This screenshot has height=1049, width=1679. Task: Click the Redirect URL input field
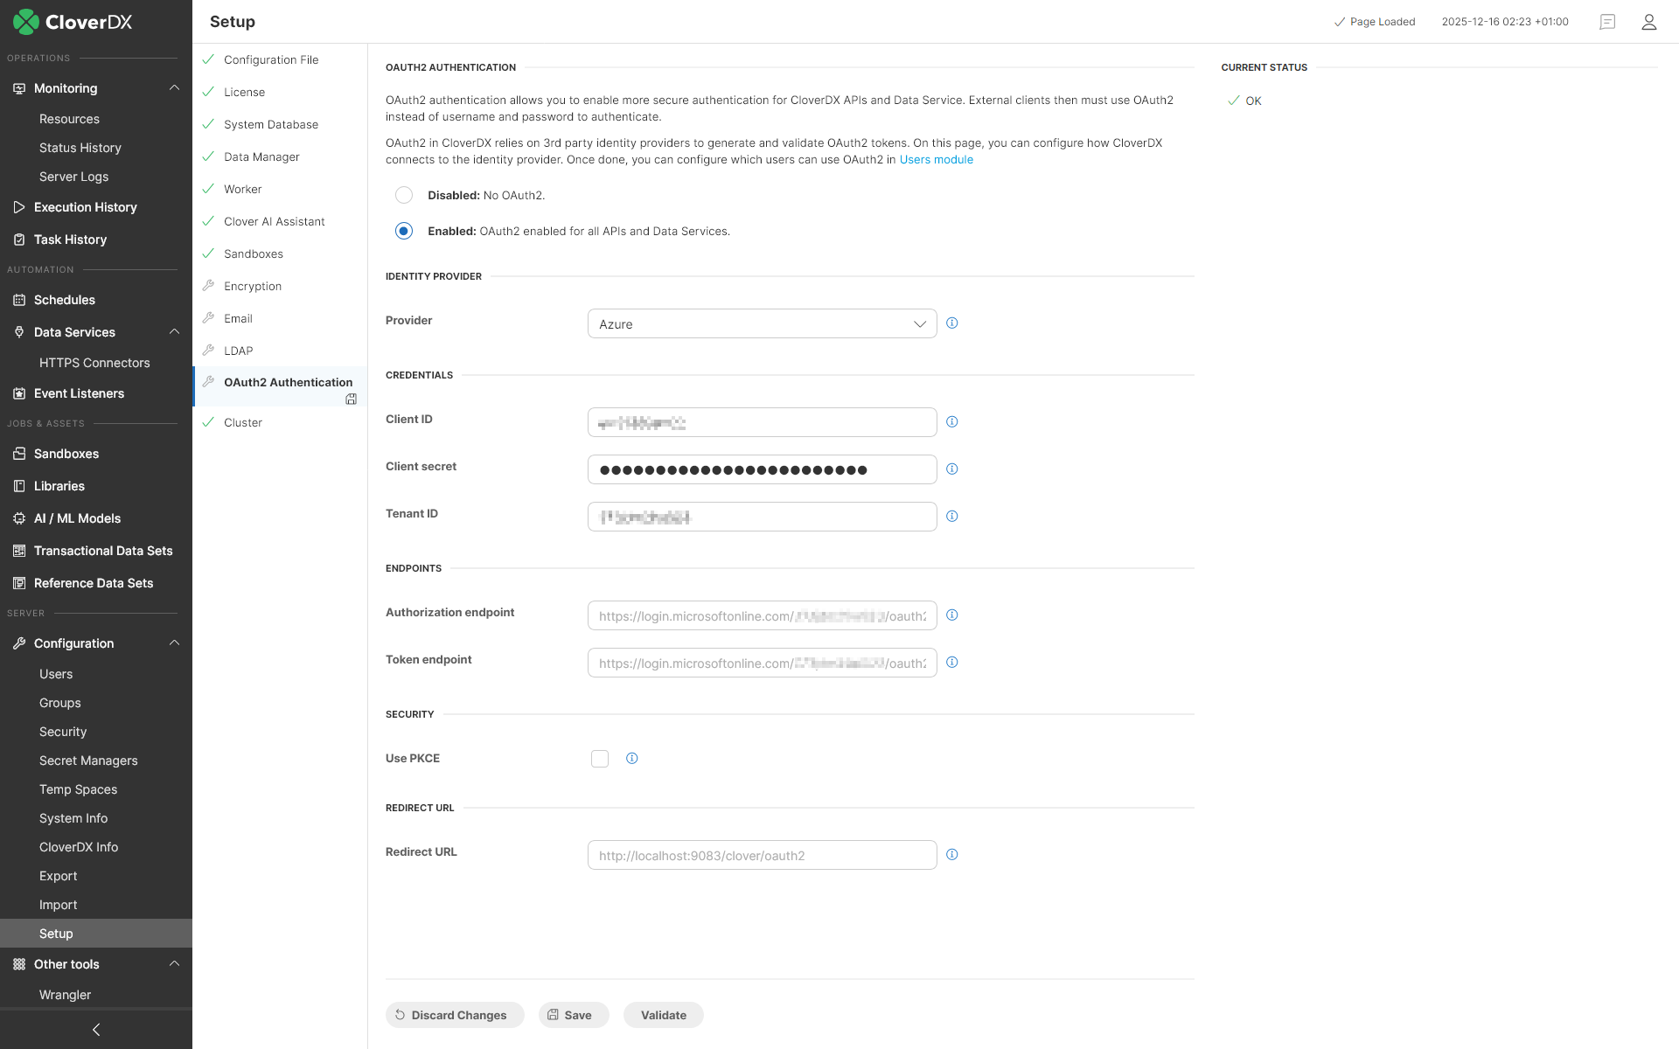point(762,855)
